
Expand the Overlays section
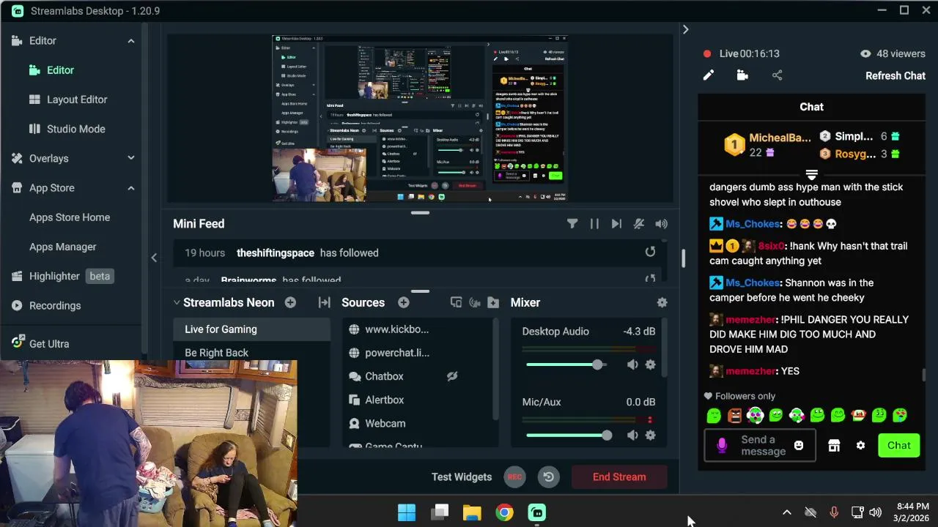tap(131, 158)
